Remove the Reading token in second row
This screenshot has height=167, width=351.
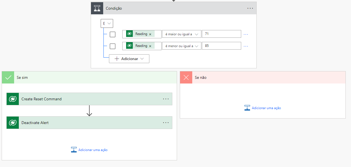(150, 46)
